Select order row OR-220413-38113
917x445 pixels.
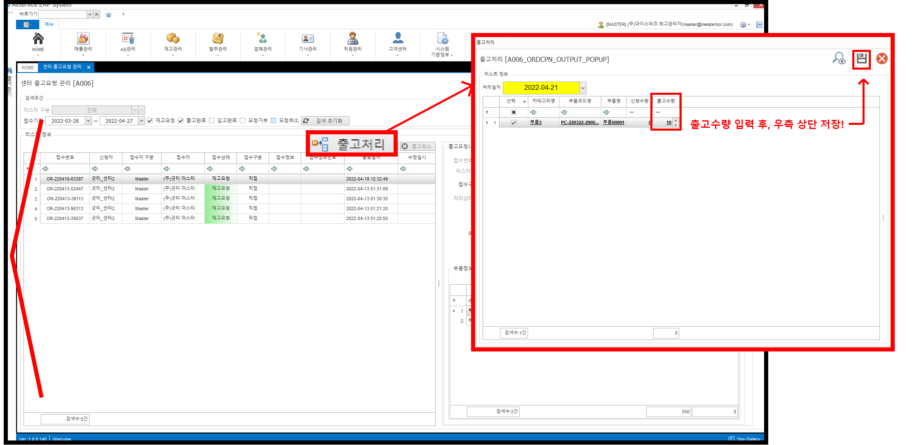pyautogui.click(x=229, y=199)
